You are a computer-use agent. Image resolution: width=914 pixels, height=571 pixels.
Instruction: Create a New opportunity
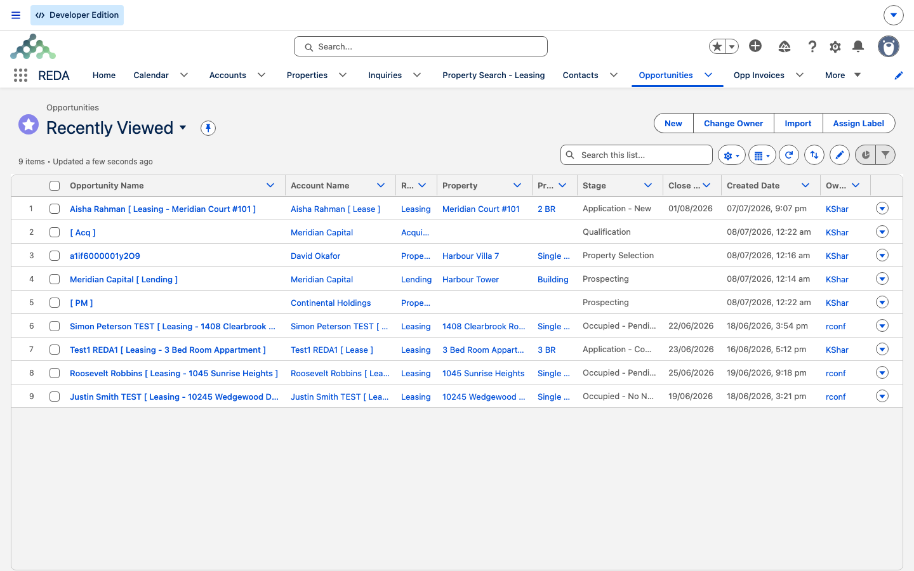[x=673, y=123]
